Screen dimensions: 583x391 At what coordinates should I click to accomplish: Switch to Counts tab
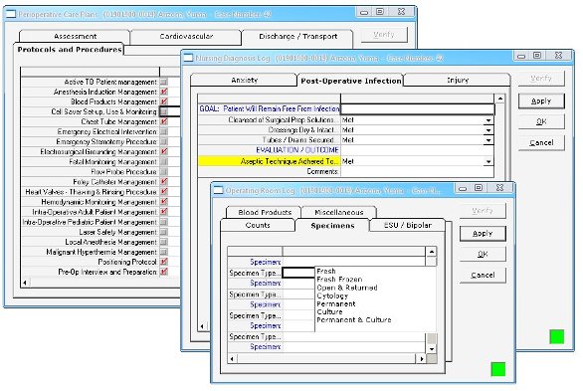(258, 225)
